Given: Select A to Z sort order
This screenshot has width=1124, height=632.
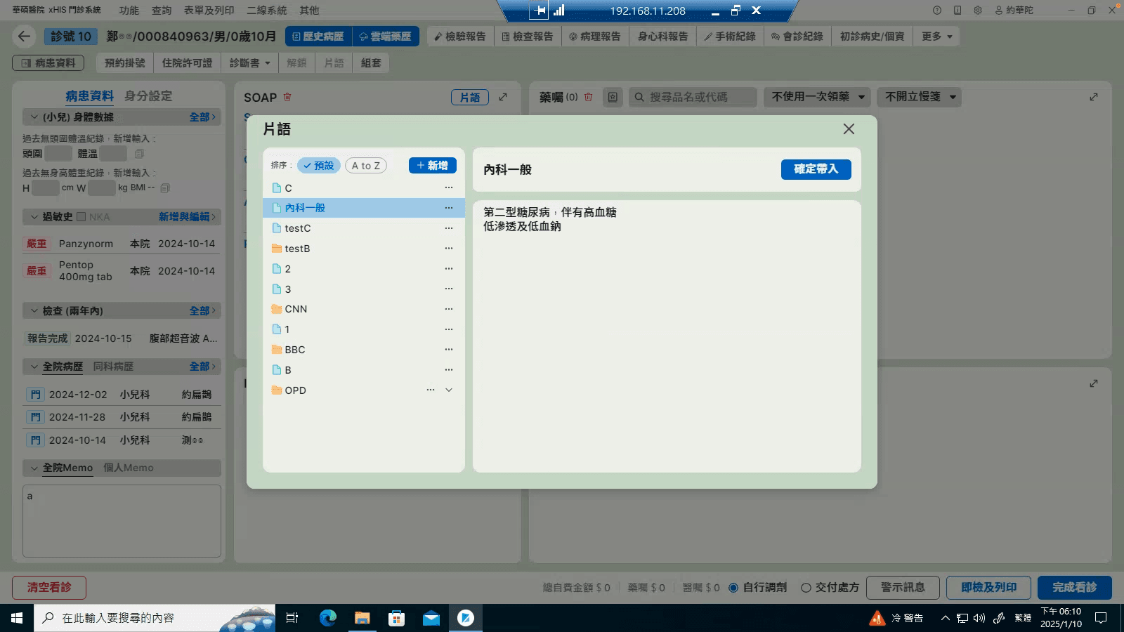Looking at the screenshot, I should tap(366, 166).
